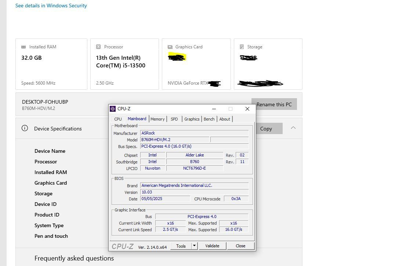
Task: Click the CPU-Z version text 2.14.0.x64
Action: [152, 247]
